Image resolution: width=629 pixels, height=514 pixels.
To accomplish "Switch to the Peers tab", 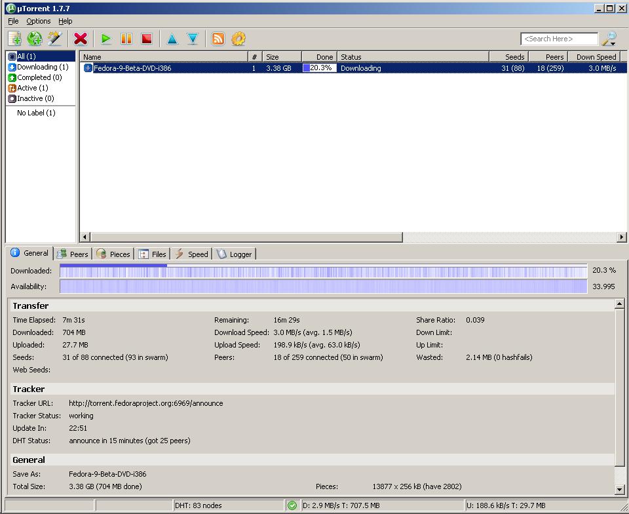I will tap(73, 254).
